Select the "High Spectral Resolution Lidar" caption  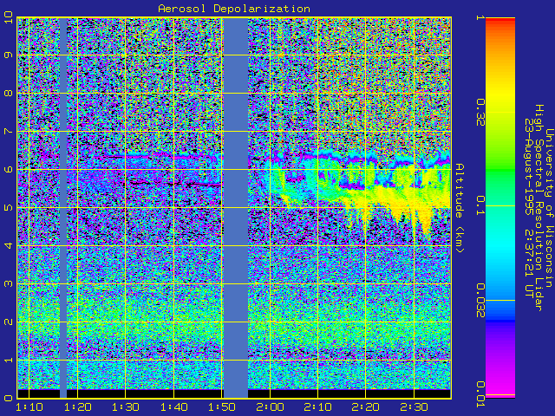539,208
